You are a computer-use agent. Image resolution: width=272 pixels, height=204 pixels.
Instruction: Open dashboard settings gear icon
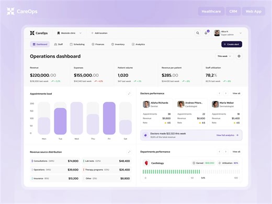(x=239, y=56)
